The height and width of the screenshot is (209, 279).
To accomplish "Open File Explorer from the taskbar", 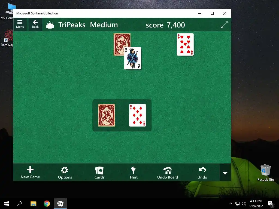I will (33, 204).
